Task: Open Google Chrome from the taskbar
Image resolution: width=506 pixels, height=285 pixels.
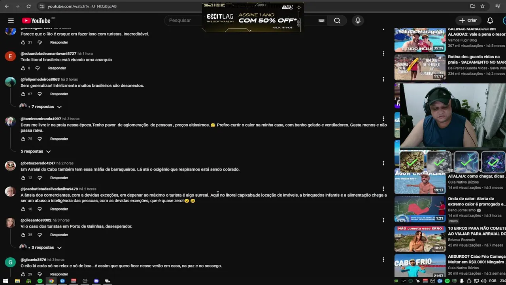Action: click(x=51, y=281)
